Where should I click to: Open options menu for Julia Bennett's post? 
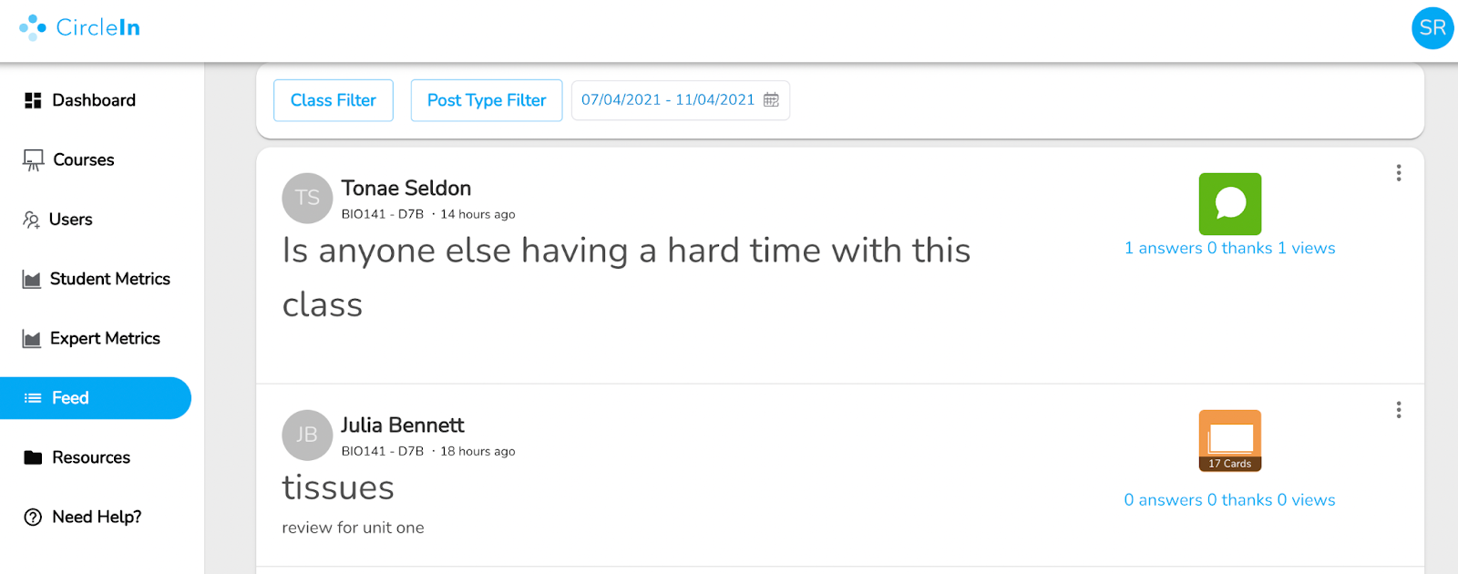[1399, 410]
